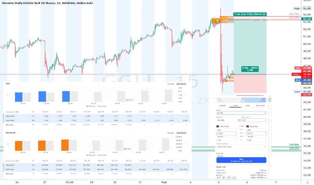Click the EPS Reported row label
This screenshot has width=314, height=185.
pyautogui.click(x=10, y=116)
